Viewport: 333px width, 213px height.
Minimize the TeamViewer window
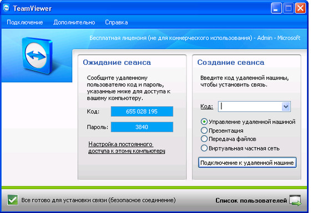(x=276, y=8)
